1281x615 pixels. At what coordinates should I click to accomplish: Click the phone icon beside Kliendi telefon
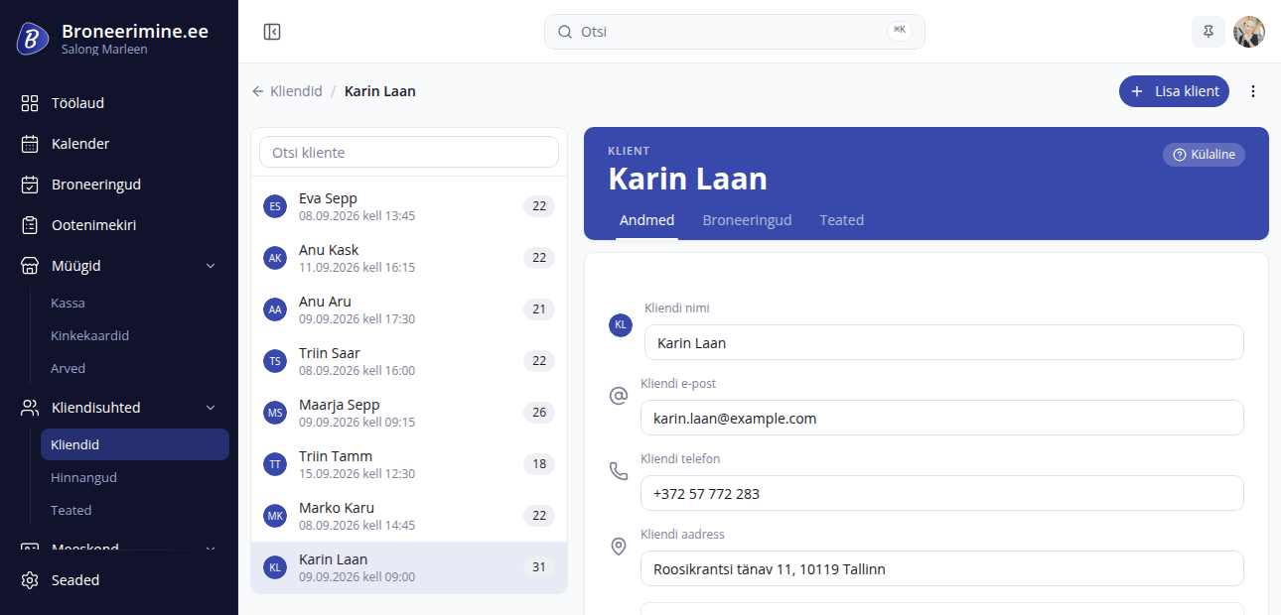coord(619,471)
